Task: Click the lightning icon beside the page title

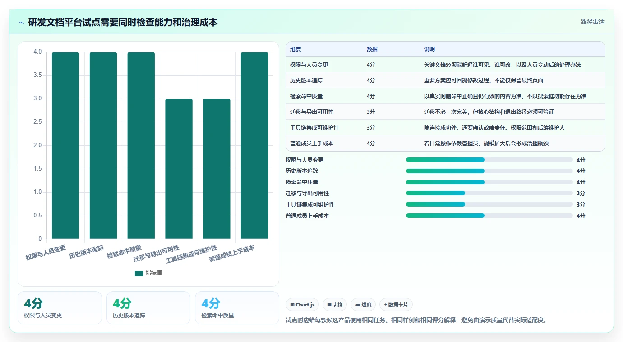Action: tap(21, 22)
